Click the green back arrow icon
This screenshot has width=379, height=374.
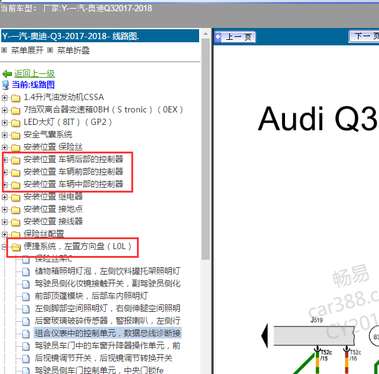click(x=7, y=73)
